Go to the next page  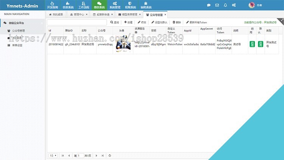(x=96, y=156)
